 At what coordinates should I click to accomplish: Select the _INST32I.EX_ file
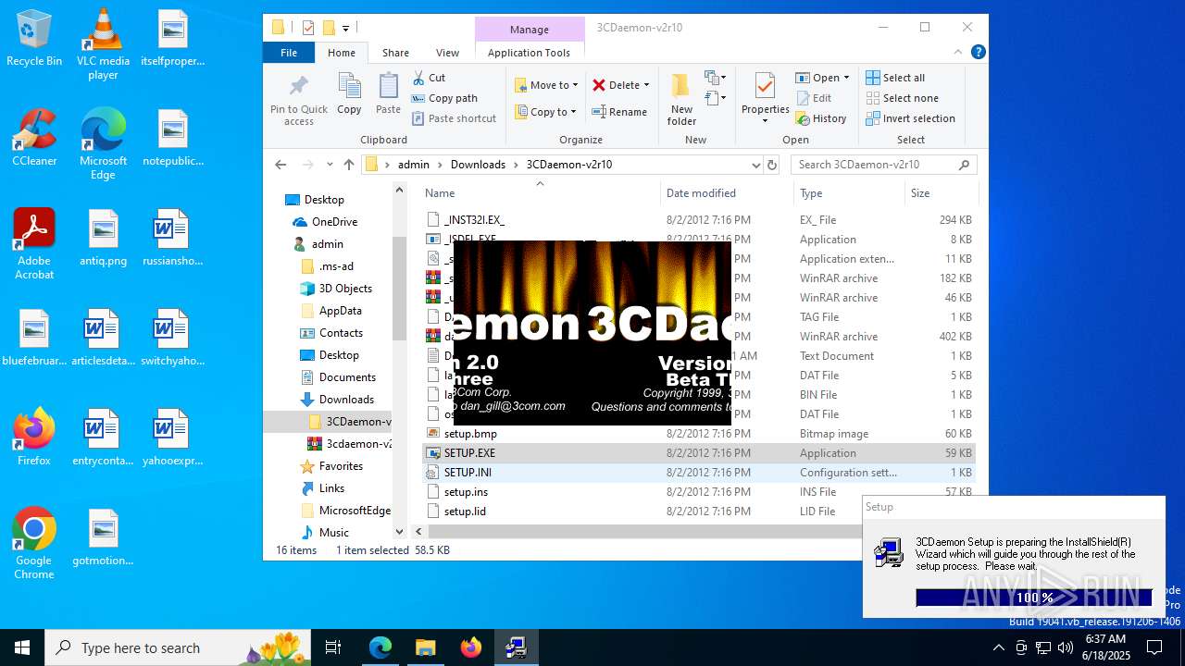[699, 220]
